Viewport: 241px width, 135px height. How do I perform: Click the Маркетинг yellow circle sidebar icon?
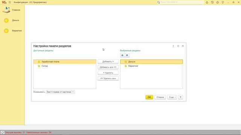[x=6, y=31]
